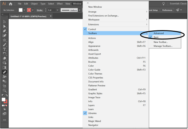The width and height of the screenshot is (188, 129).
Task: Expand the tools panel double arrow
Action: (x=2, y=14)
